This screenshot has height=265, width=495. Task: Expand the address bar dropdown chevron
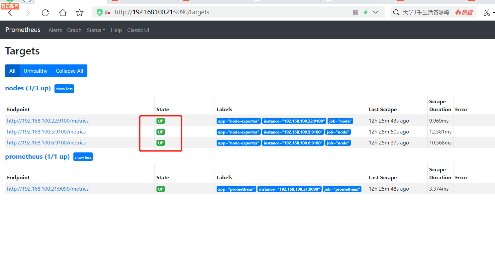tap(376, 12)
